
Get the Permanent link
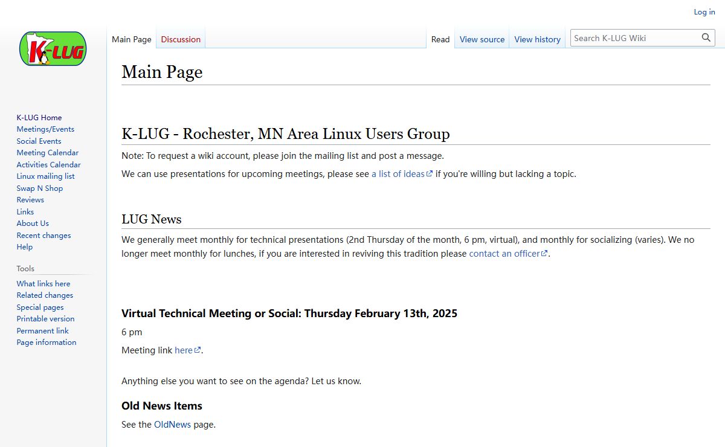pos(42,330)
